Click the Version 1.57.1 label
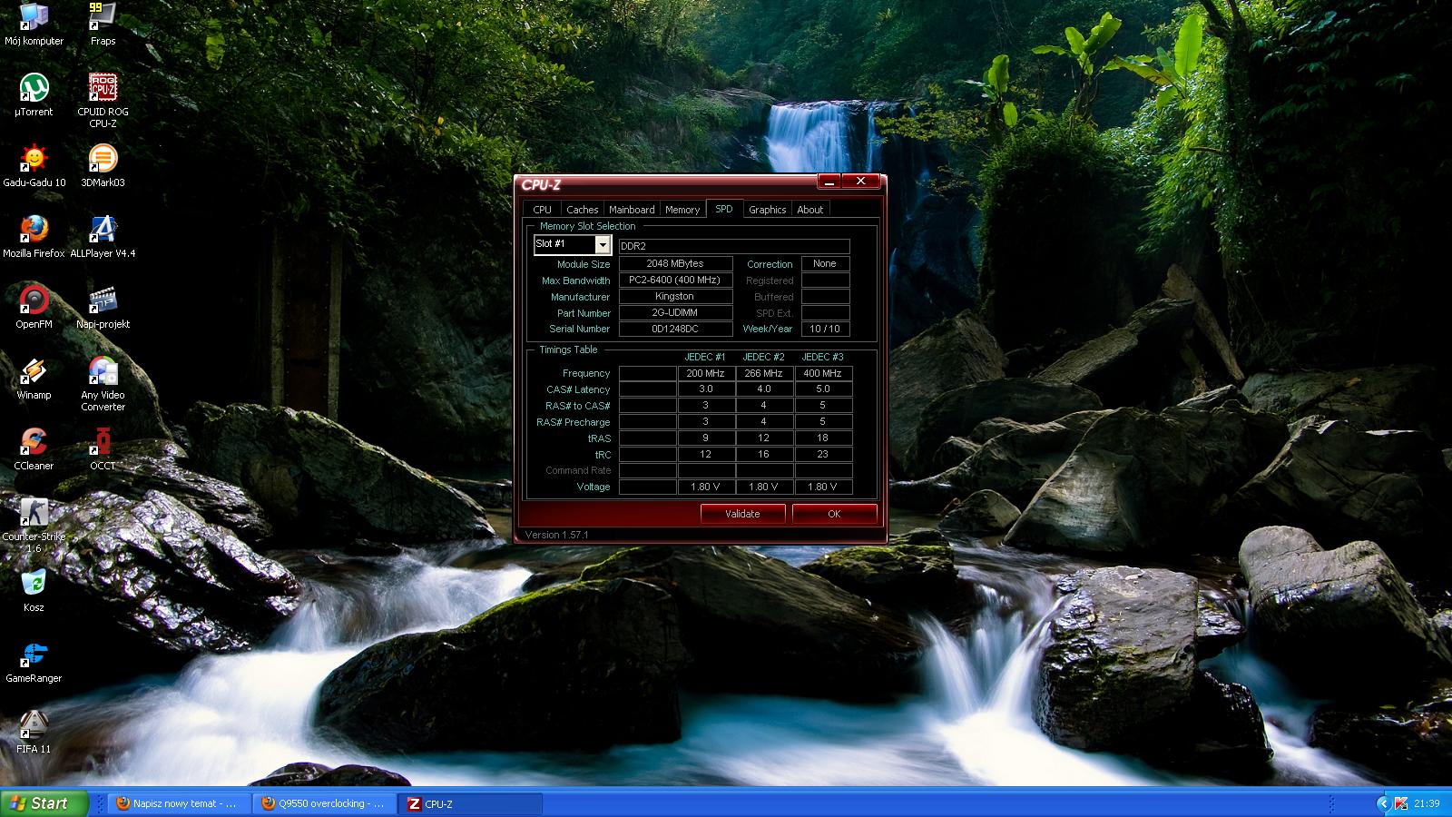 coord(556,535)
